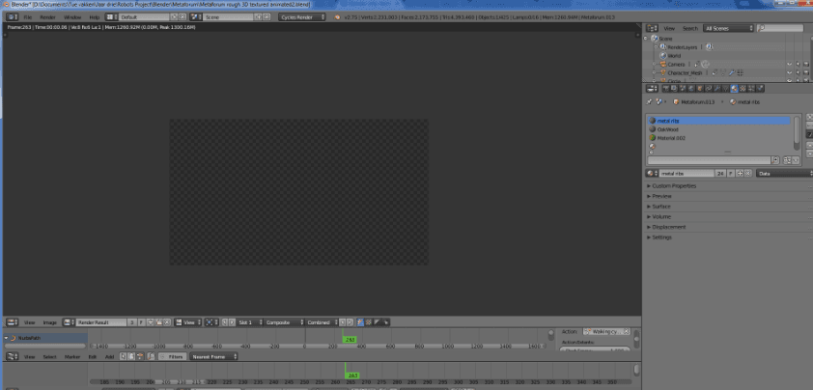
Task: Click the Camera object icon in outliner
Action: (664, 64)
